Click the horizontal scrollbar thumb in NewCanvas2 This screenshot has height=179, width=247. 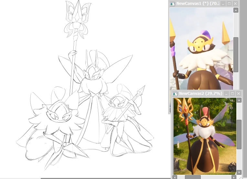[193, 177]
